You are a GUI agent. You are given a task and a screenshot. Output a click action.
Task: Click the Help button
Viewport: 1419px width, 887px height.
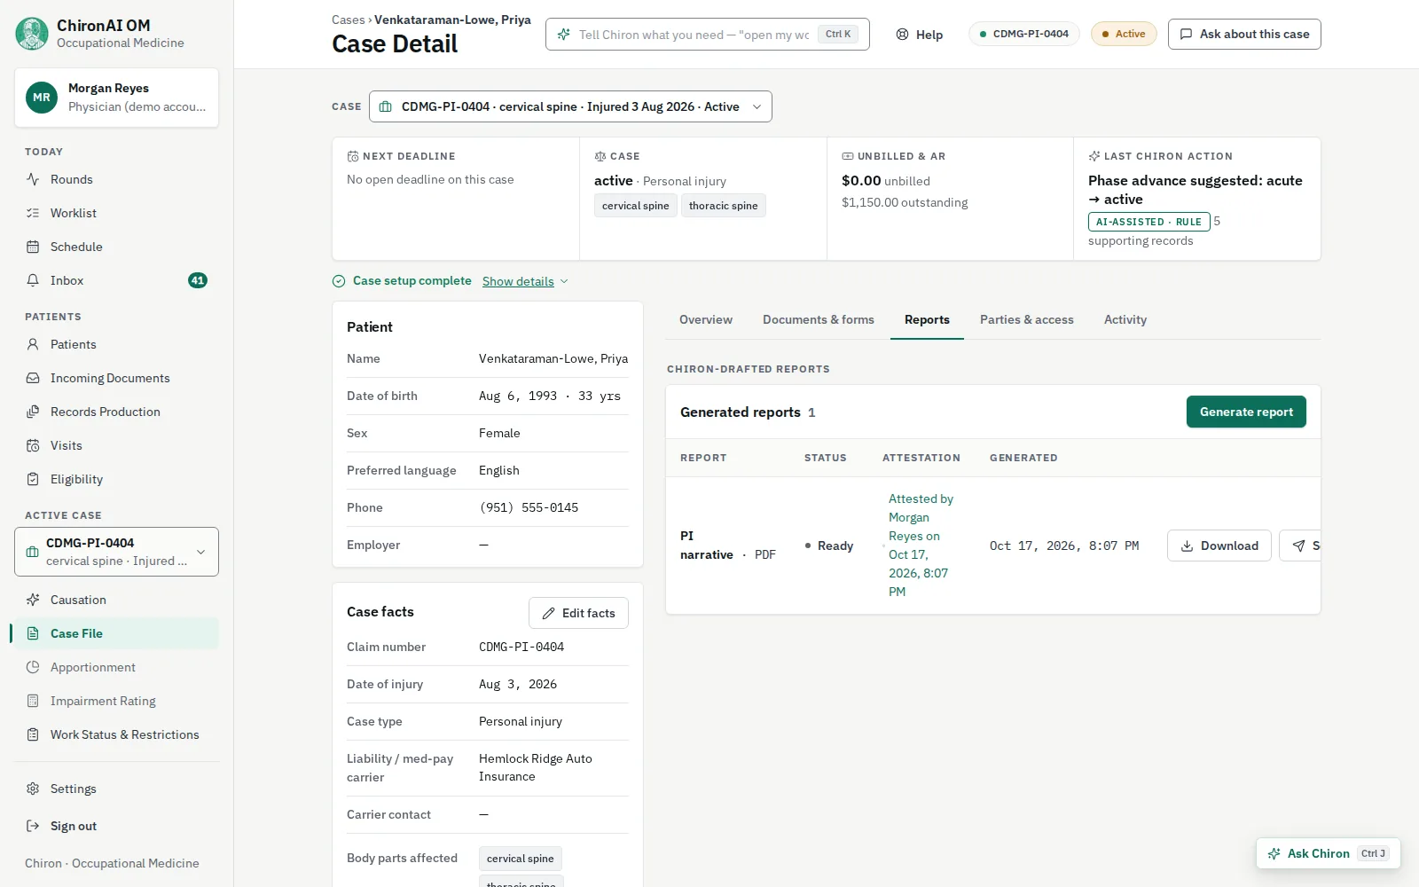920,35
